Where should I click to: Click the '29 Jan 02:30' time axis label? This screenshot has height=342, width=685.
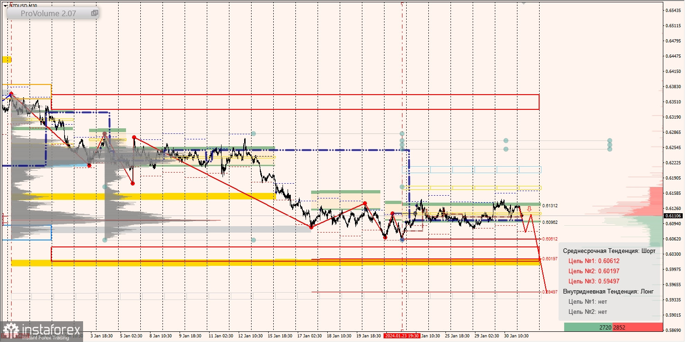tap(486, 336)
